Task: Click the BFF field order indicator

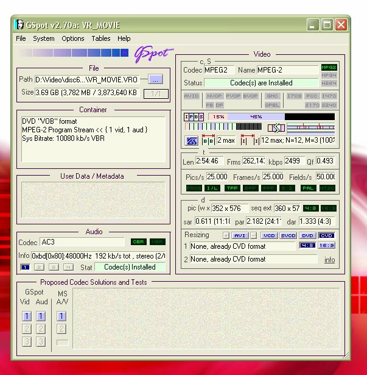Action: pyautogui.click(x=251, y=188)
